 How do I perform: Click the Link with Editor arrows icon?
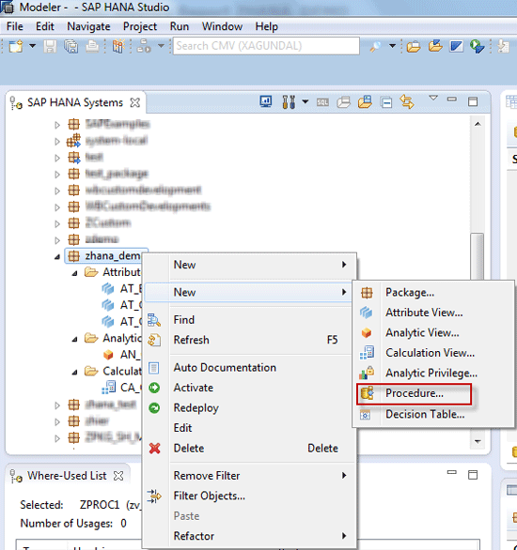pyautogui.click(x=407, y=101)
